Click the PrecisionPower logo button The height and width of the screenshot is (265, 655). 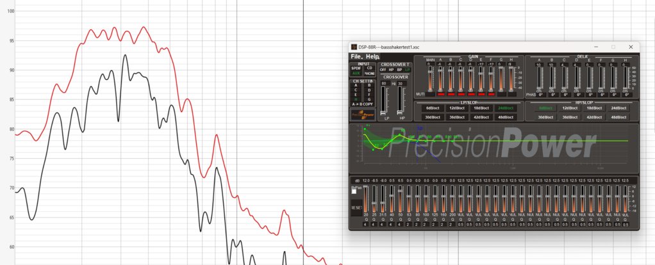(x=363, y=115)
